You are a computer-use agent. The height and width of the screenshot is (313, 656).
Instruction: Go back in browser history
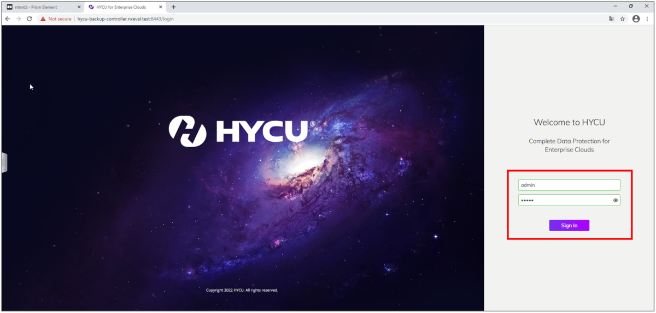click(x=8, y=19)
